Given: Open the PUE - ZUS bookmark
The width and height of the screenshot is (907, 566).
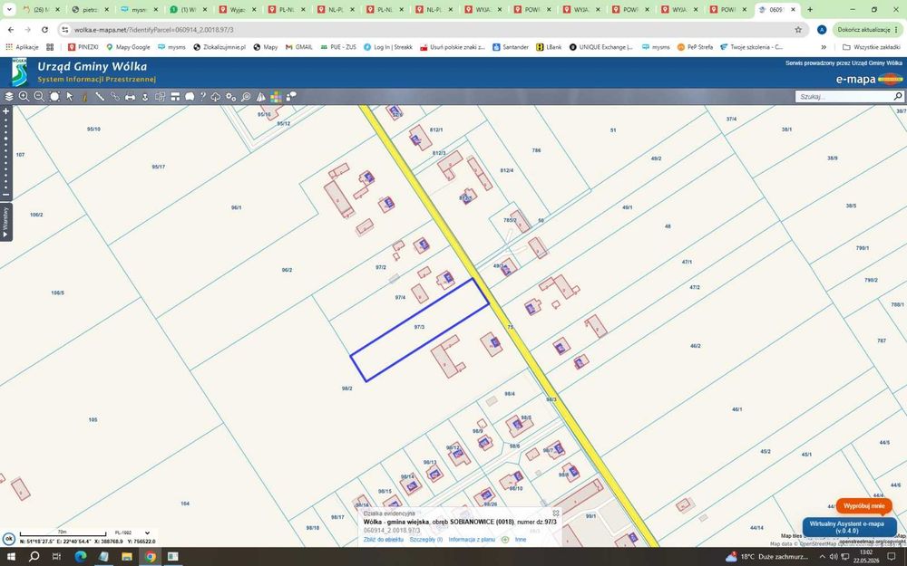Looking at the screenshot, I should pyautogui.click(x=338, y=47).
